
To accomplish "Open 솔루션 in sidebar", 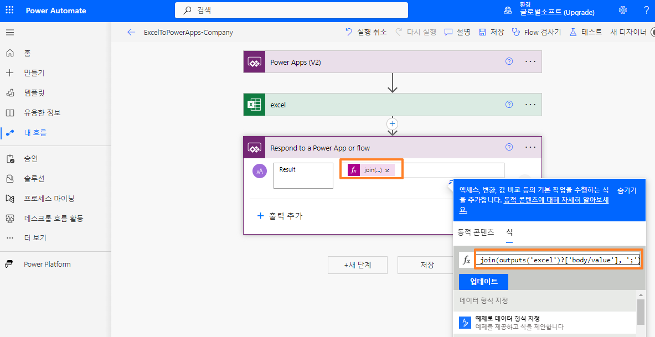I will [x=34, y=179].
